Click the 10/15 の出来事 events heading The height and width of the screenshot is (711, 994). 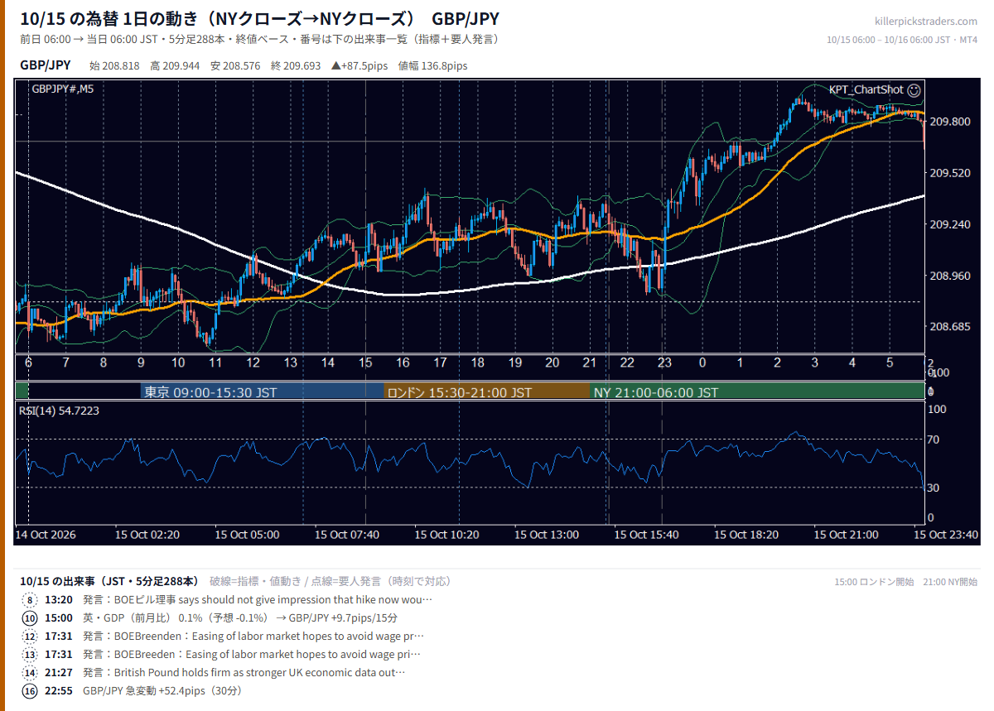[109, 581]
